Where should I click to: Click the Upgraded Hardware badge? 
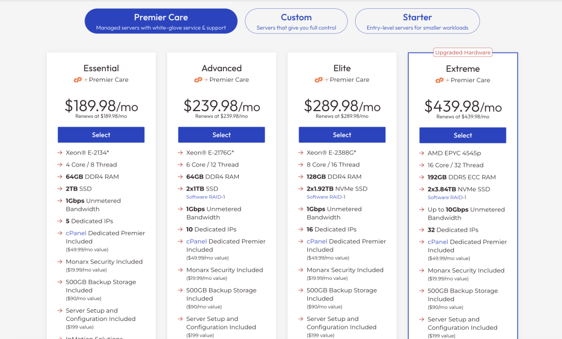tap(463, 52)
